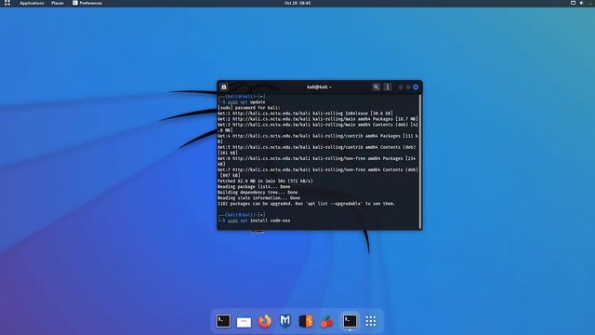This screenshot has height=335, width=595.
Task: Click the "[sudo] password for kali:" line
Action: point(249,108)
